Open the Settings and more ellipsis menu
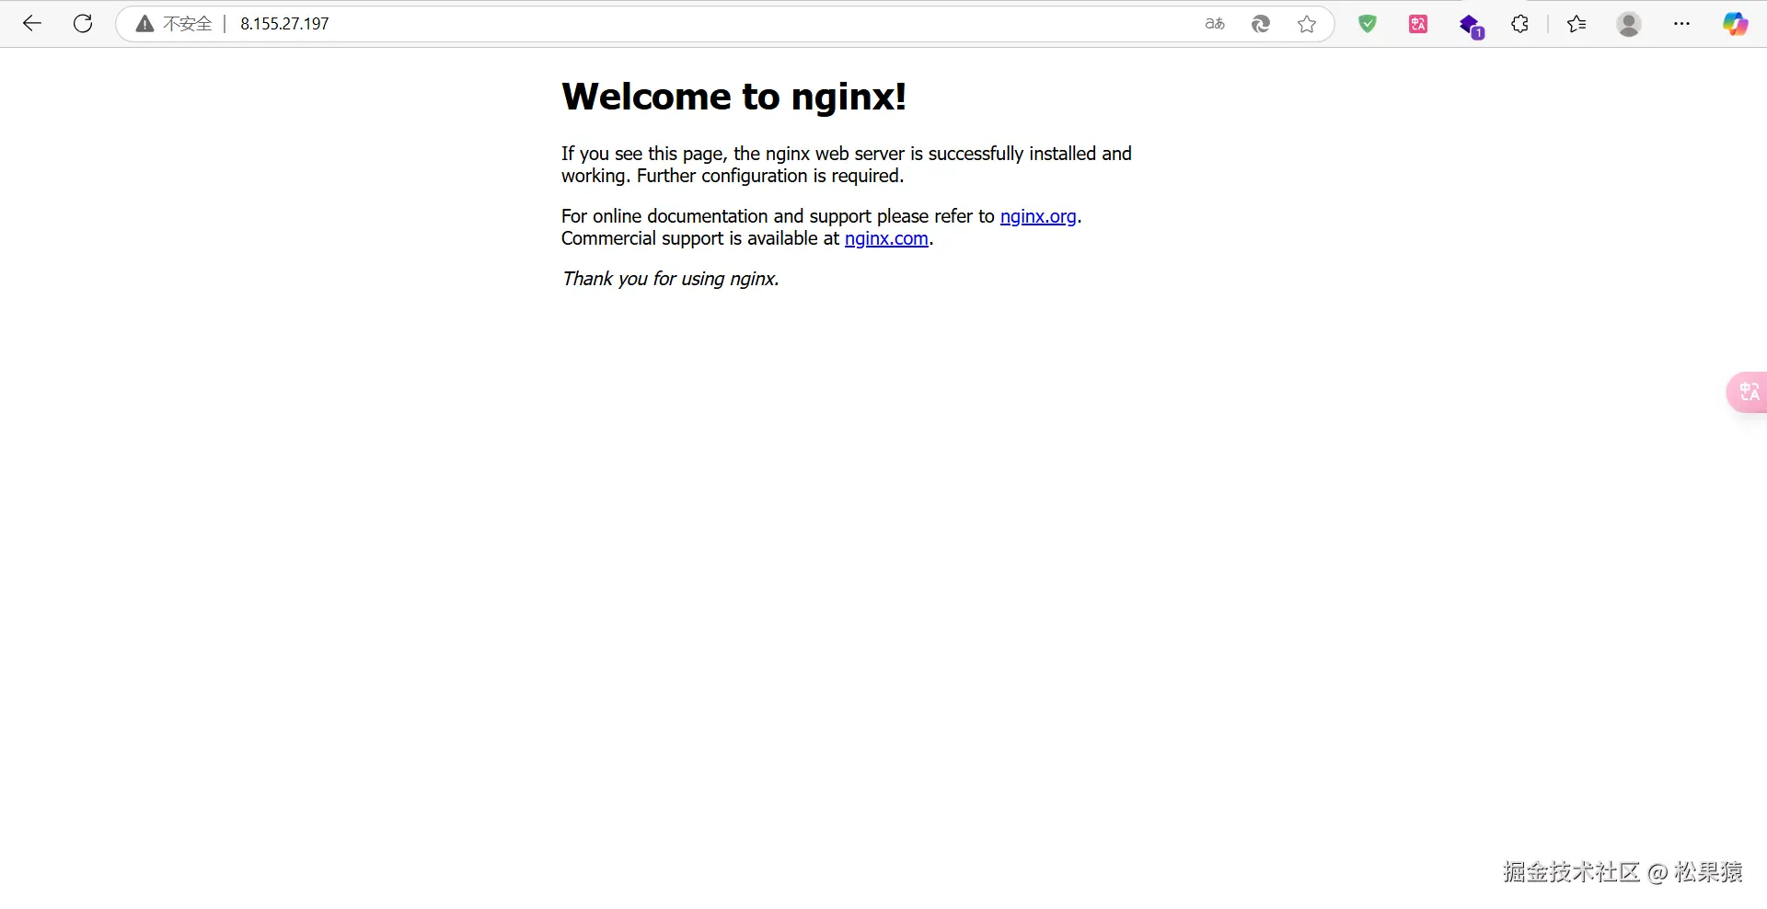 [x=1681, y=24]
